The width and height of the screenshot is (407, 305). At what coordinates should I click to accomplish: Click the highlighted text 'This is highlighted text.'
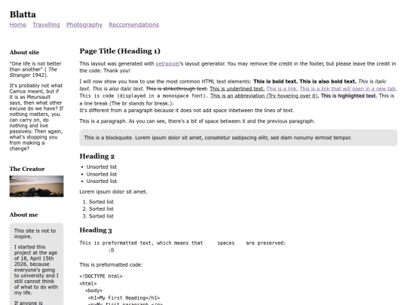coord(349,96)
